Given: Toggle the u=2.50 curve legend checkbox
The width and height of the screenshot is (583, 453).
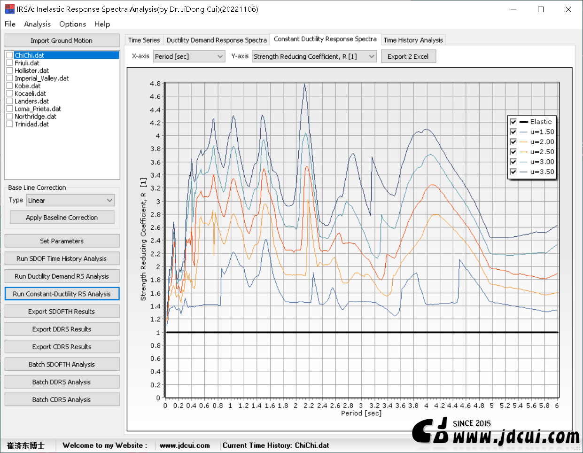Looking at the screenshot, I should click(513, 152).
